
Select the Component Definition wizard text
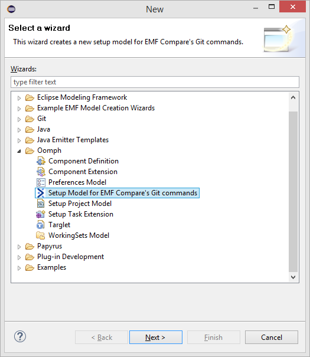coord(83,161)
